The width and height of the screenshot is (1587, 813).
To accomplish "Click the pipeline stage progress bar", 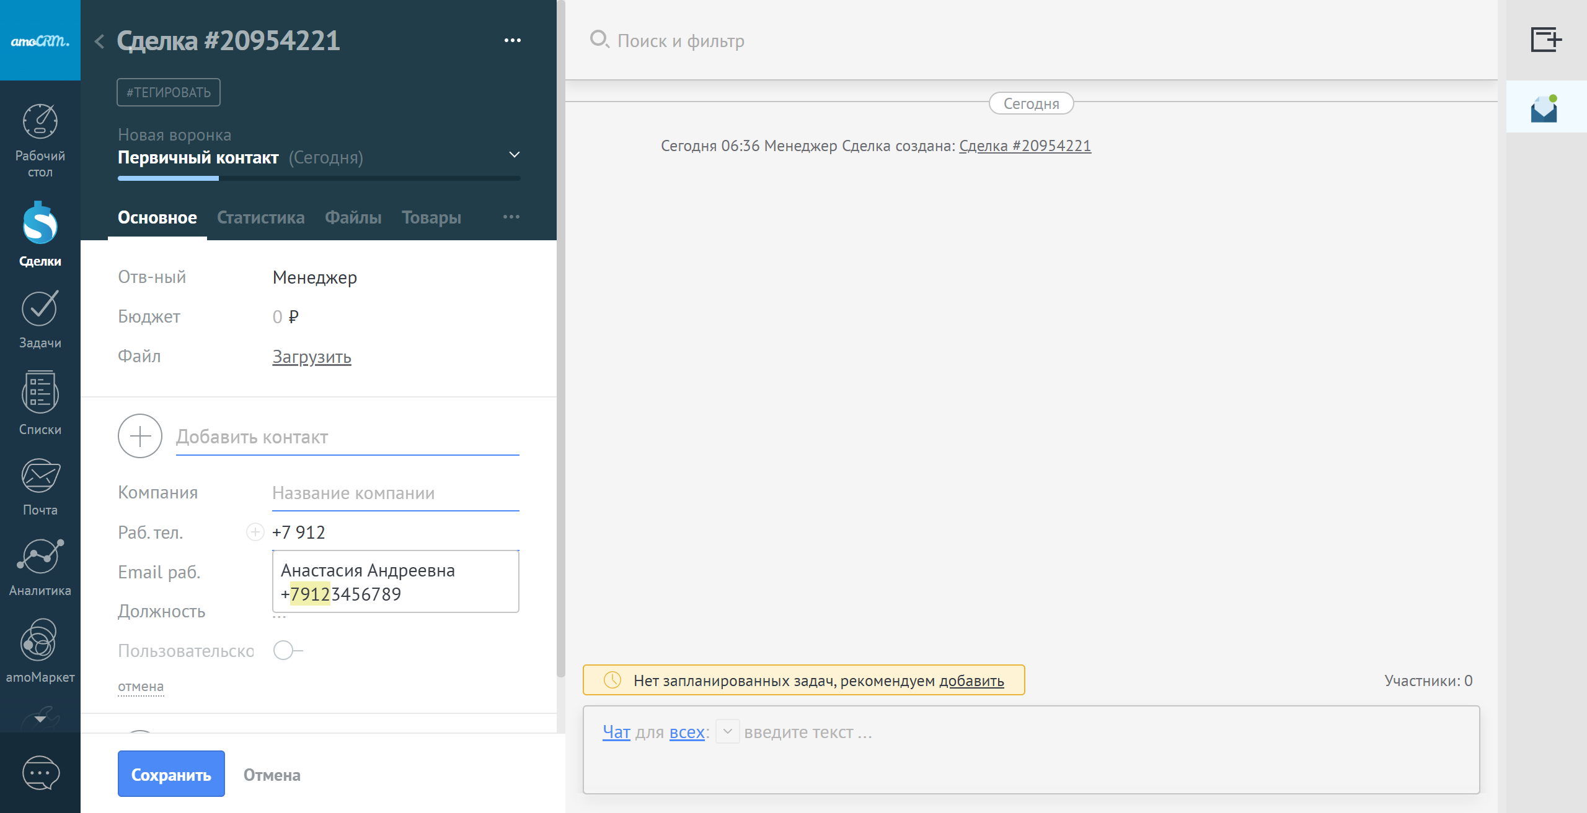I will click(319, 178).
